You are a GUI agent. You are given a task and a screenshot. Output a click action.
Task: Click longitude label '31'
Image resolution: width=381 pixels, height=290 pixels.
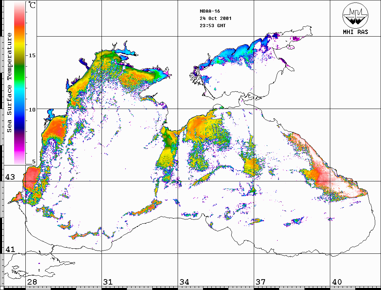click(x=108, y=282)
